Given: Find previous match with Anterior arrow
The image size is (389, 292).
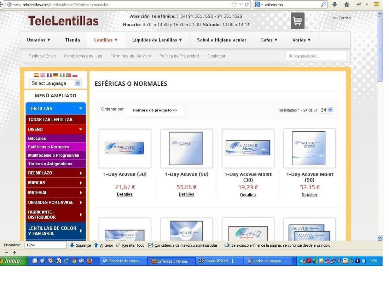Looking at the screenshot, I should pos(96,245).
